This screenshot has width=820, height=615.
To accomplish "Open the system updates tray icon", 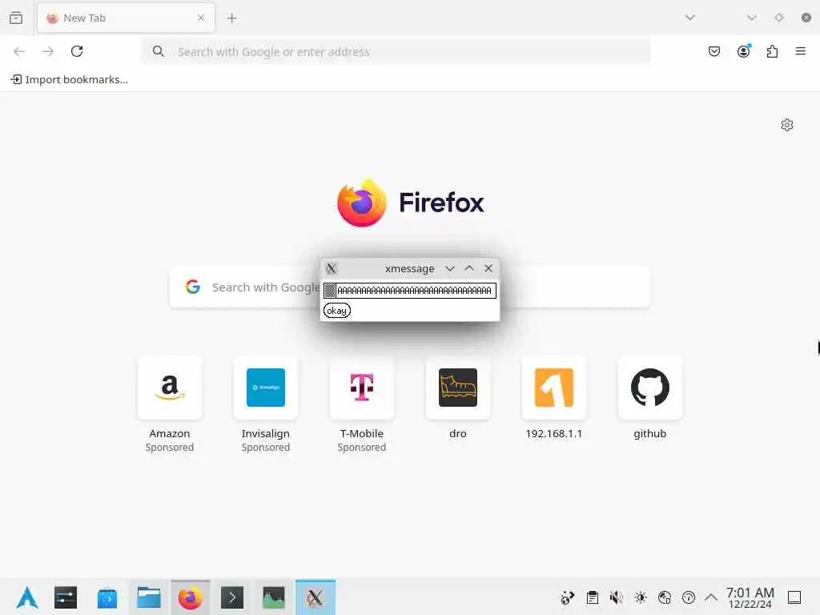I will point(689,597).
